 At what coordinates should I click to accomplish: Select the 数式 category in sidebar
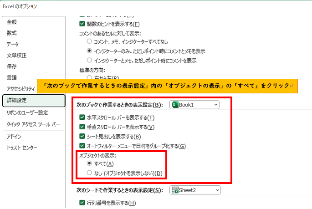click(x=12, y=33)
